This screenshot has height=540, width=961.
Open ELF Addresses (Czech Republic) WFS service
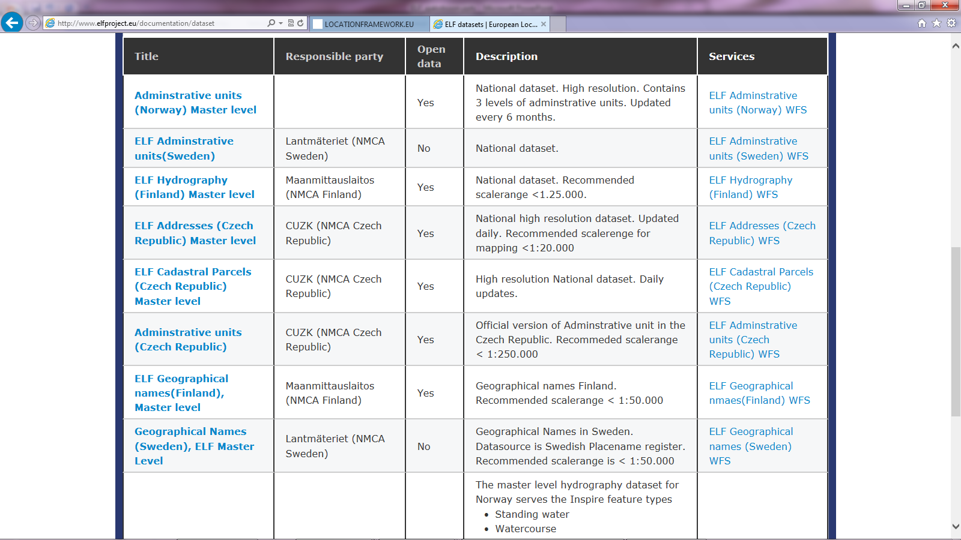point(762,233)
